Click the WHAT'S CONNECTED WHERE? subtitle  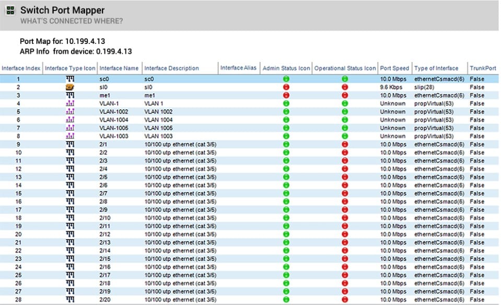click(x=72, y=21)
